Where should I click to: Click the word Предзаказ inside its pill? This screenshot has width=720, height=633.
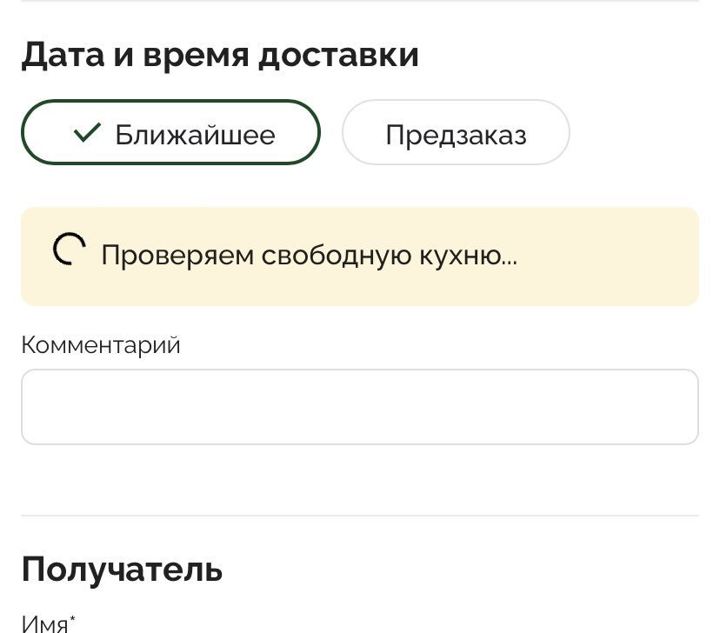point(456,135)
